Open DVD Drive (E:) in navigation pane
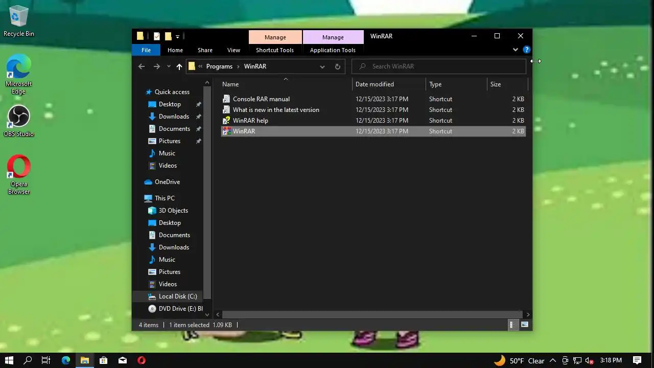654x368 pixels. [175, 309]
